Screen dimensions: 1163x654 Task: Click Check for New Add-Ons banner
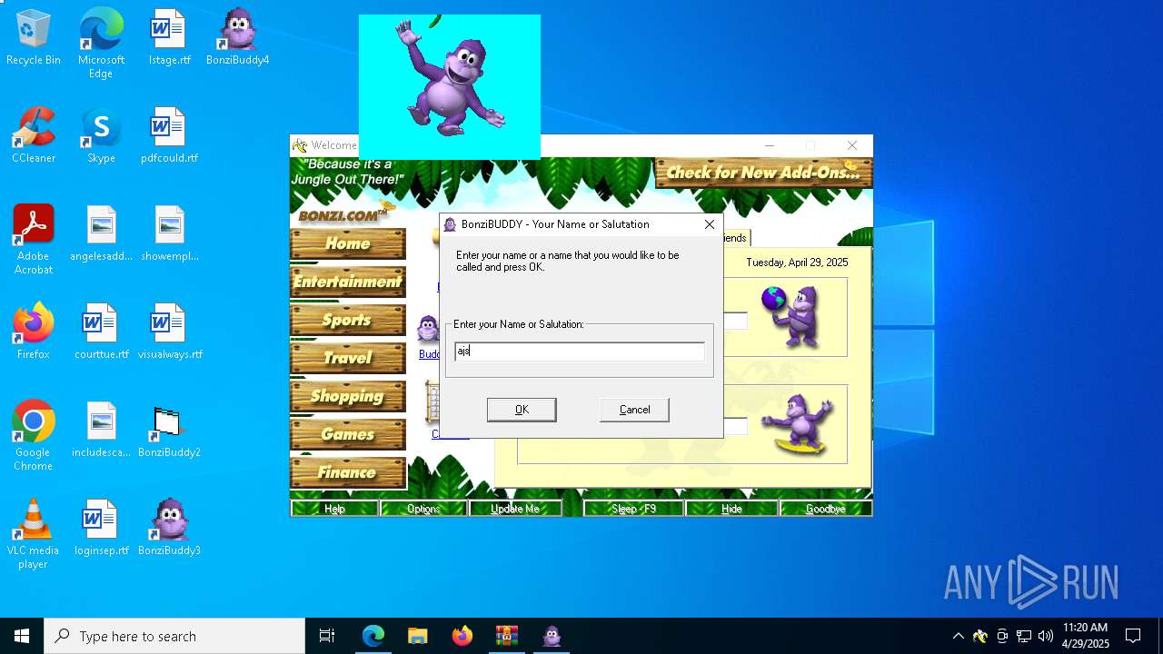click(x=763, y=173)
